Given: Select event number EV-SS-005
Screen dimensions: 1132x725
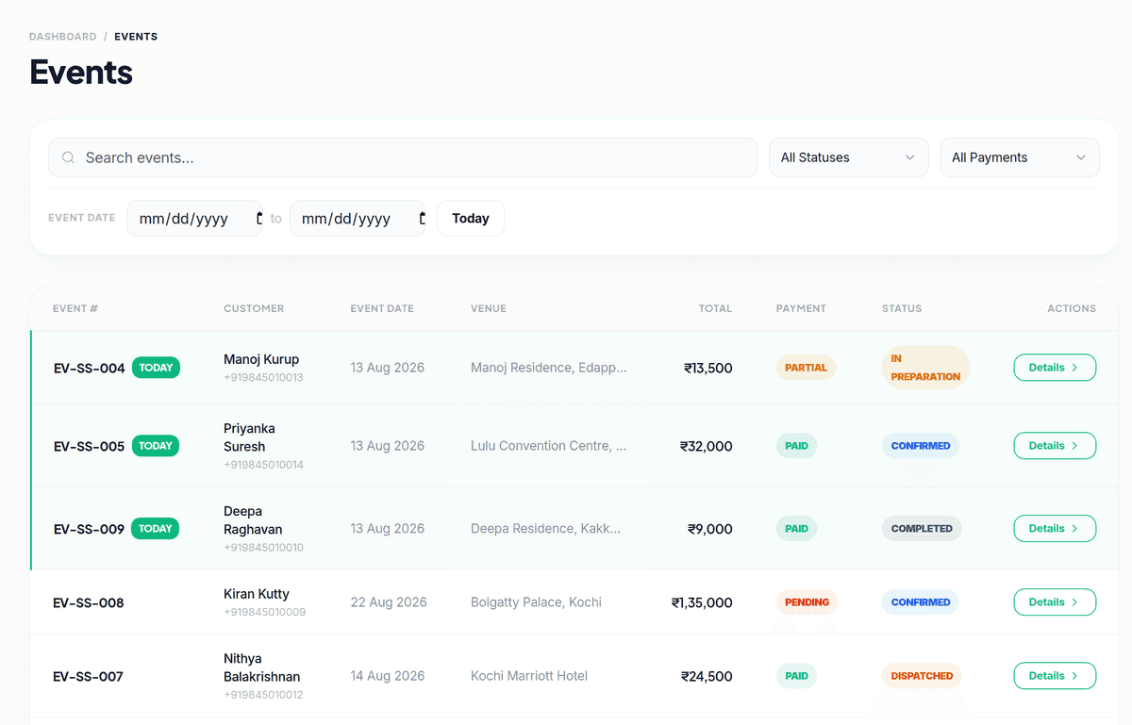Looking at the screenshot, I should click(90, 447).
